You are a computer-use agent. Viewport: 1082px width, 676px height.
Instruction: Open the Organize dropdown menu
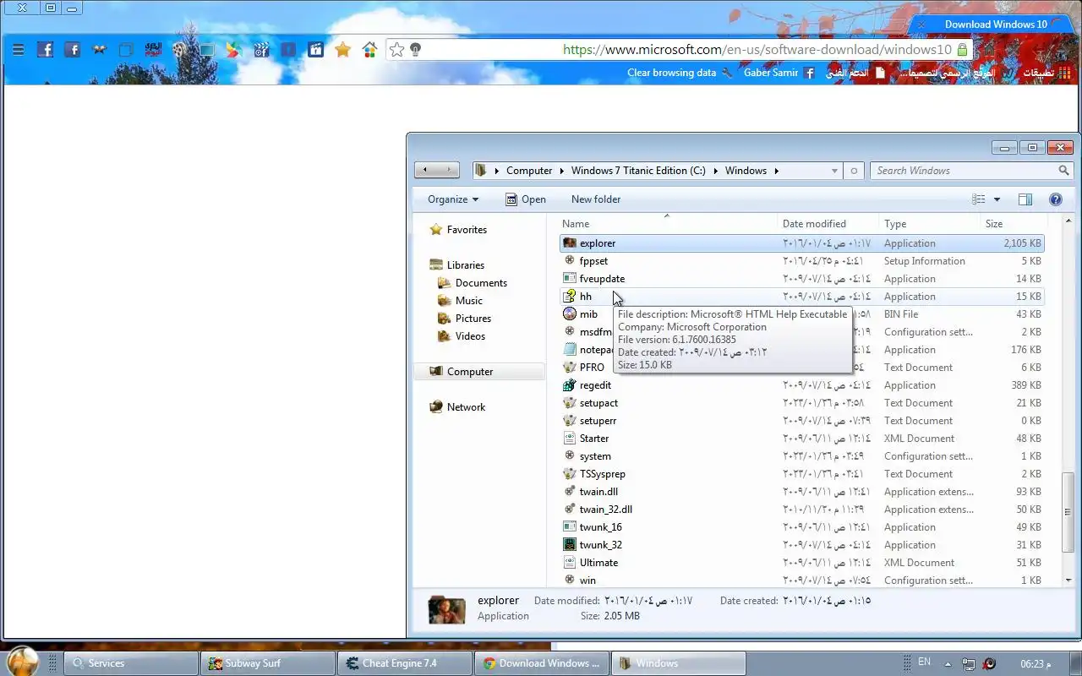[x=453, y=199]
